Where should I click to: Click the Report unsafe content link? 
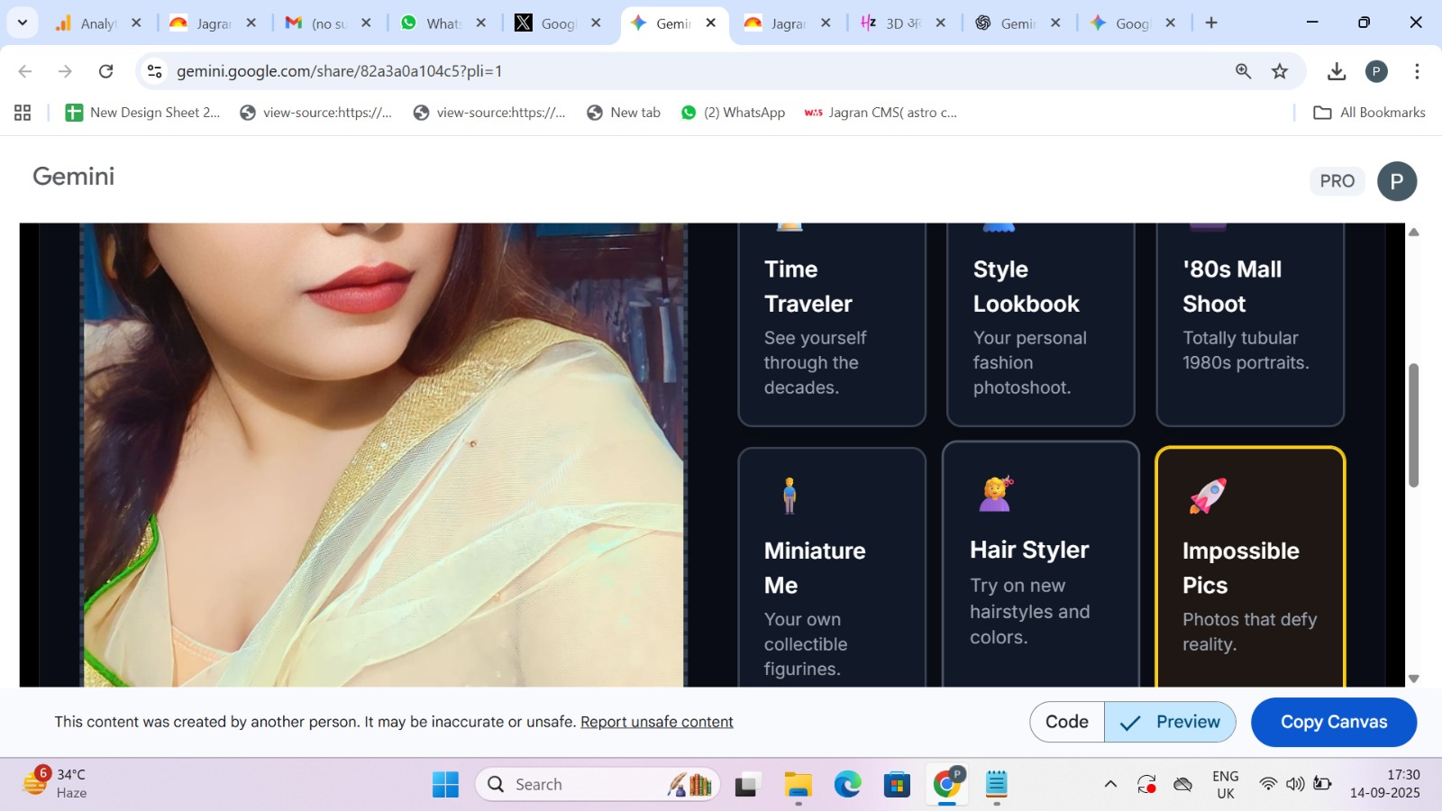coord(656,722)
